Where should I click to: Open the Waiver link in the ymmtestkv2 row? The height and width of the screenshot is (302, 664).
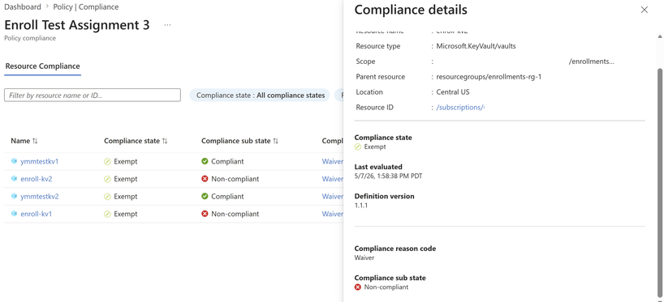click(x=333, y=197)
